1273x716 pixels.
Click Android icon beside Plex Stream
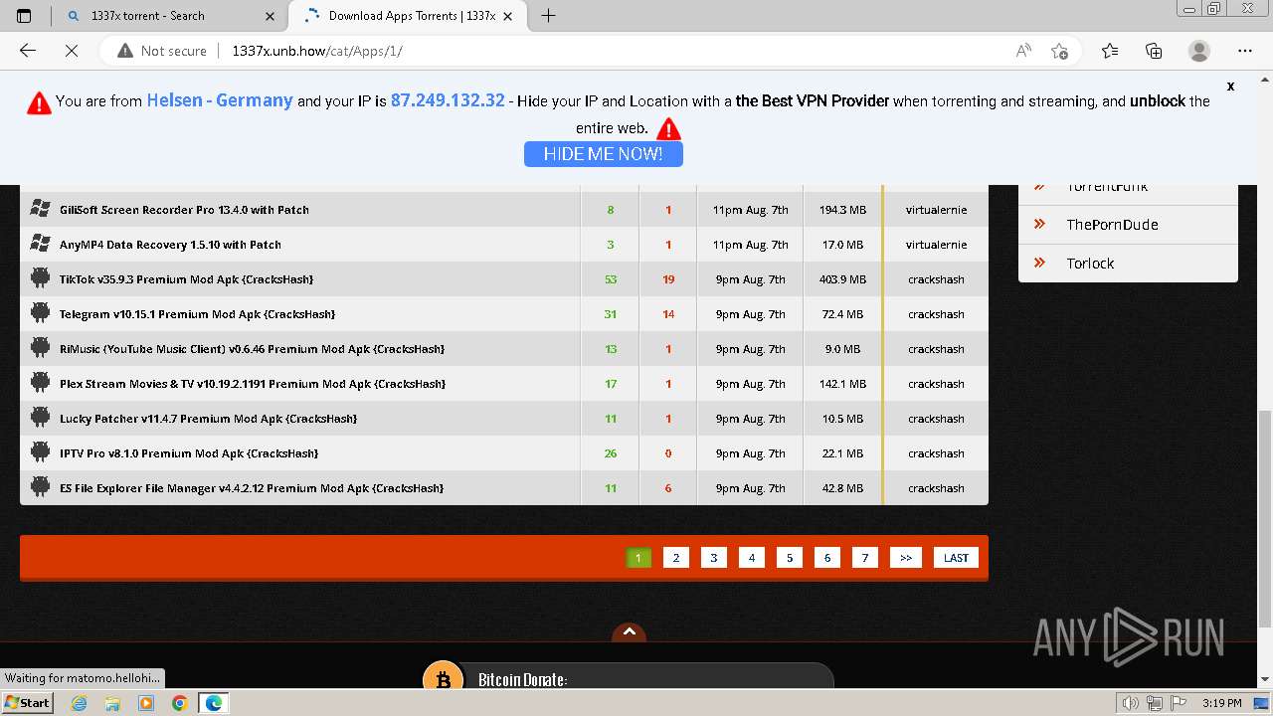(40, 383)
